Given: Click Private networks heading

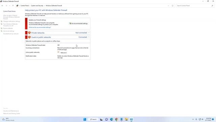Looking at the screenshot, I should (38, 33).
